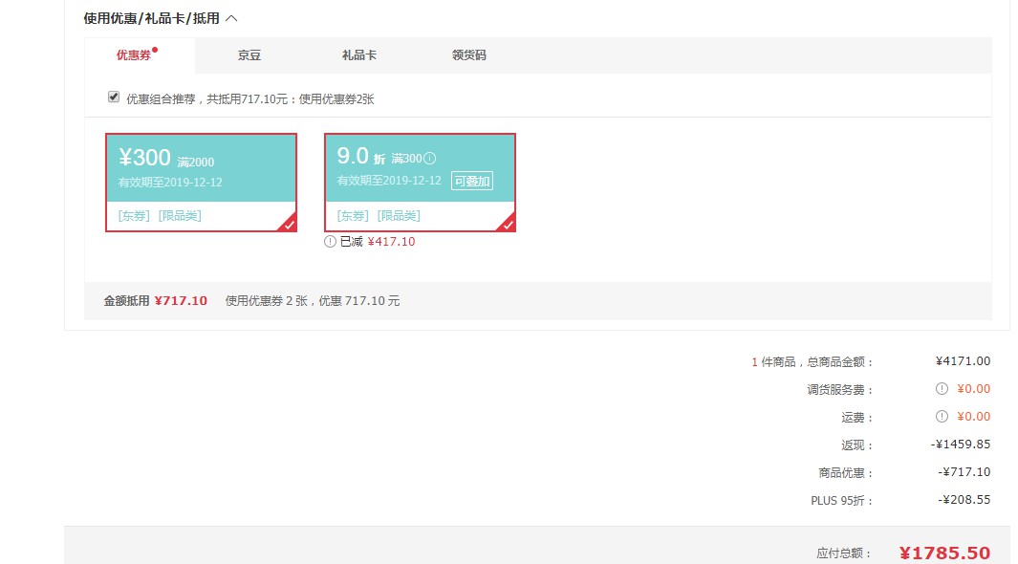Click the 可叠加 badge on 9.0折 coupon
The image size is (1018, 564).
(x=472, y=181)
